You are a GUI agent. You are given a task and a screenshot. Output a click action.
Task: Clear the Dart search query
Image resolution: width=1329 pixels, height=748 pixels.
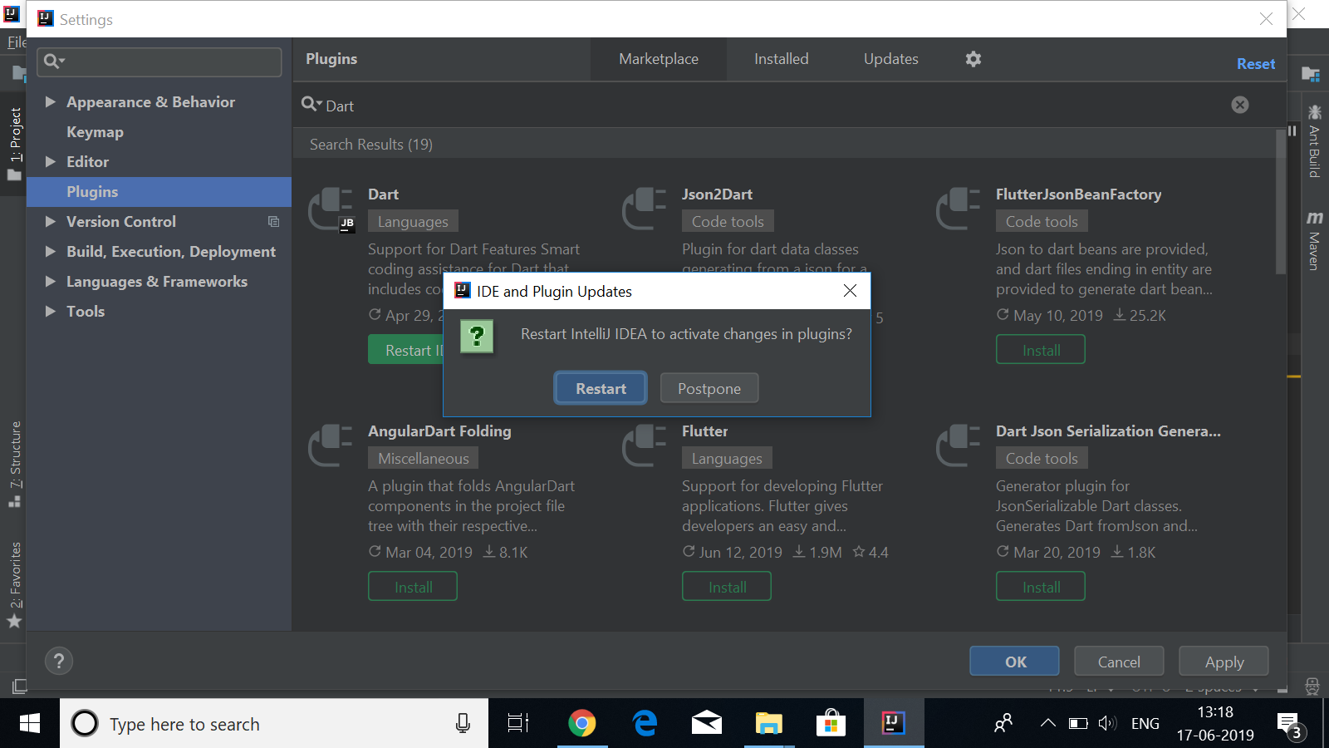[x=1240, y=104]
